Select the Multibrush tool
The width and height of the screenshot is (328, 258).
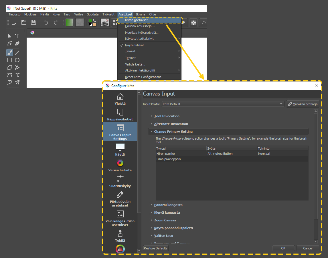[17, 82]
